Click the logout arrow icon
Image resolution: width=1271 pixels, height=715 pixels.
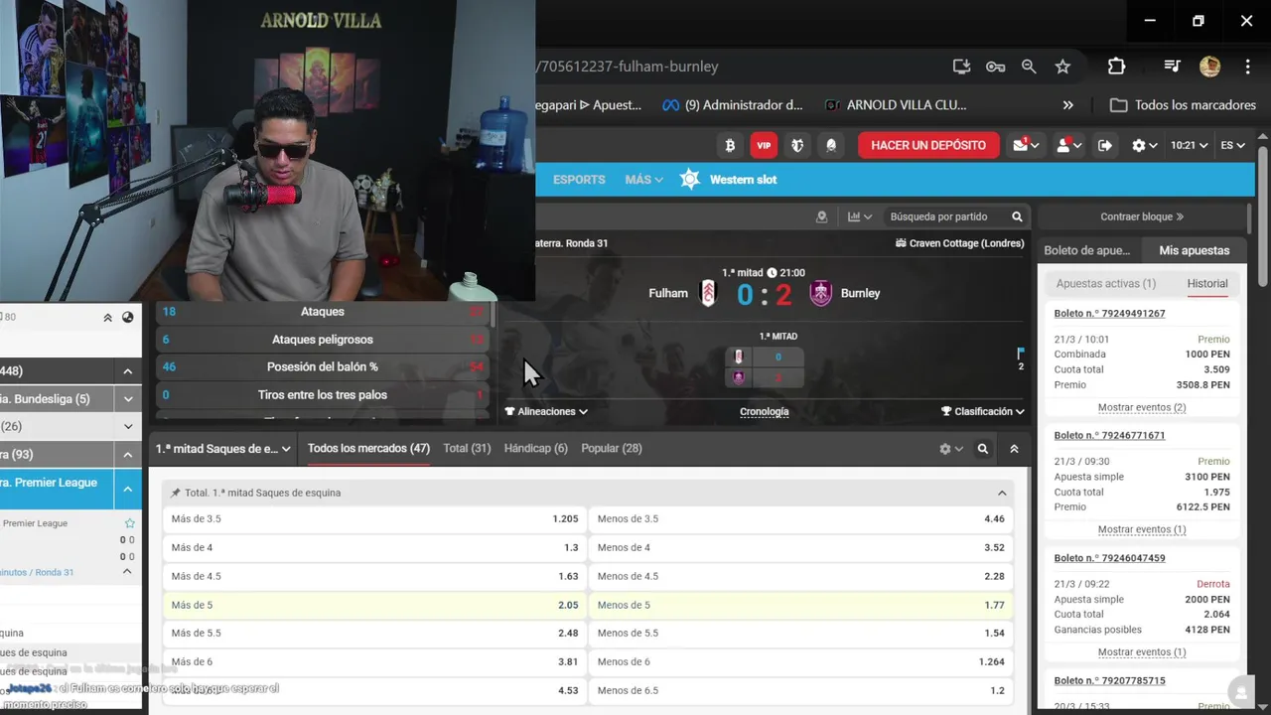point(1105,145)
